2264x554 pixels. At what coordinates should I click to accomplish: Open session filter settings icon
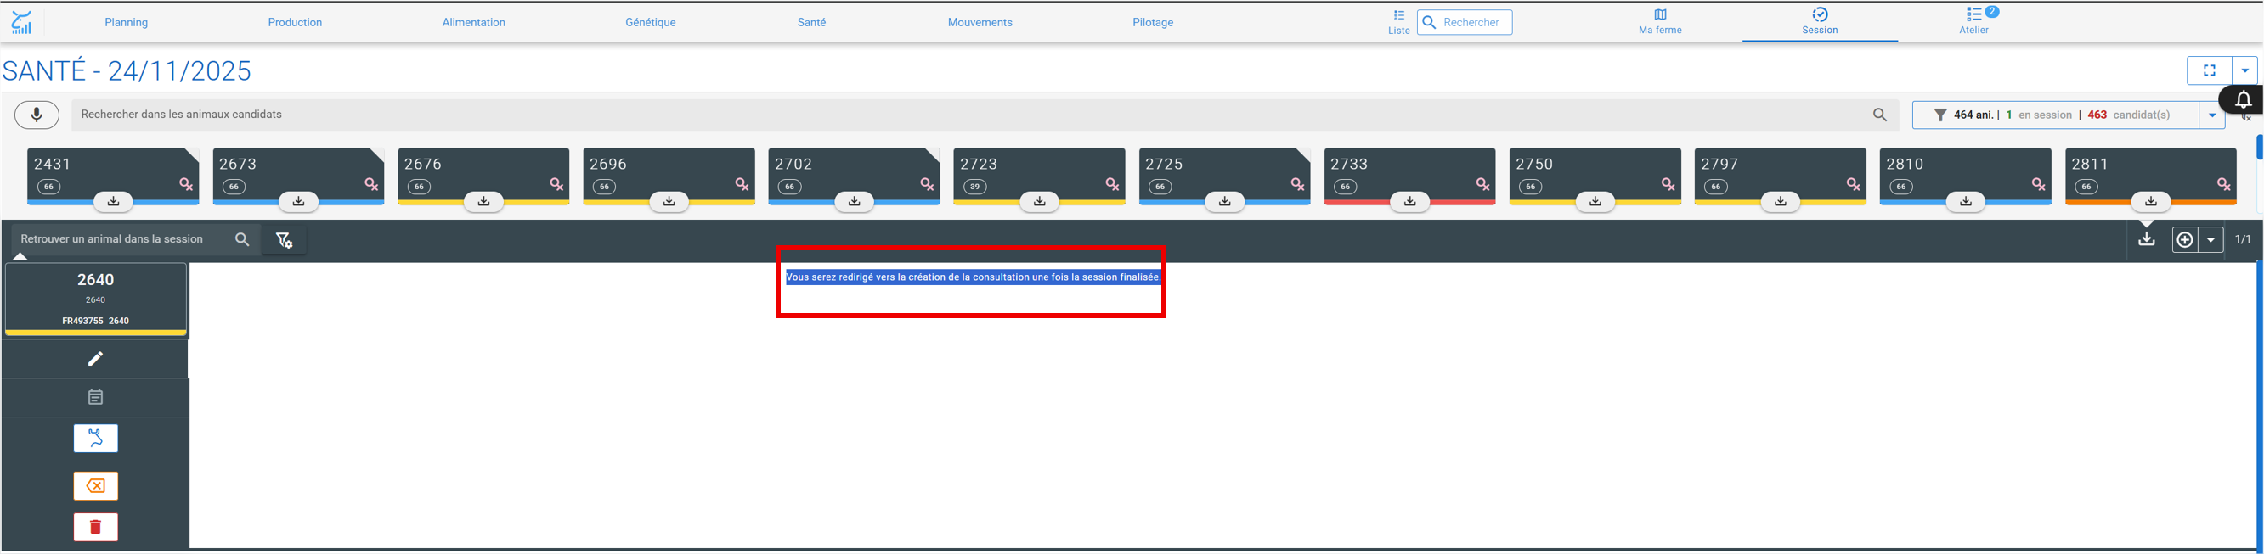pyautogui.click(x=284, y=240)
